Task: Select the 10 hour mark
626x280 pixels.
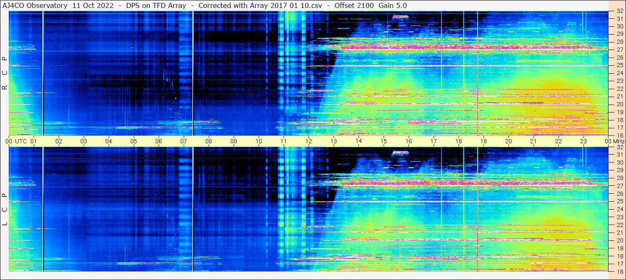Action: (259, 142)
